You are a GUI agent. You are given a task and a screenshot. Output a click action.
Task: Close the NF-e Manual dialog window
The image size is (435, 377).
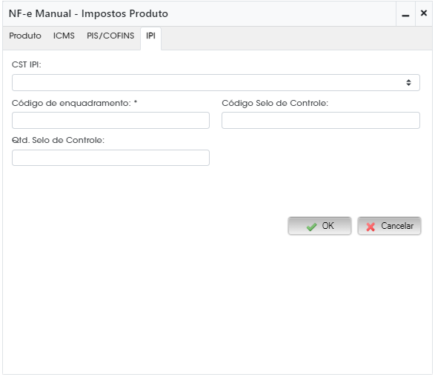(x=424, y=13)
